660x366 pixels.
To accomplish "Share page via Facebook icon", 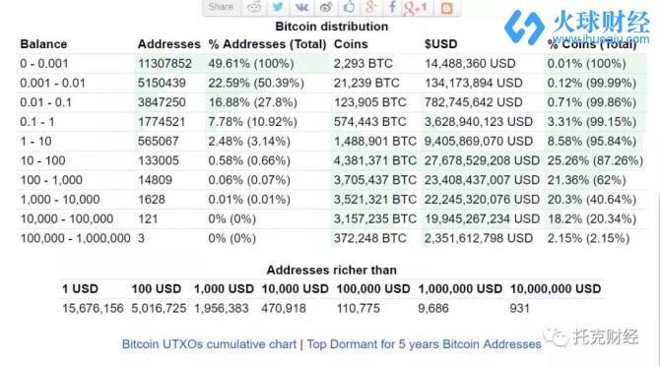I will click(x=392, y=7).
